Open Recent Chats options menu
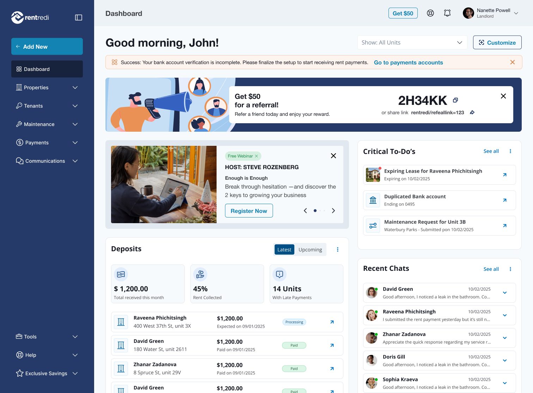Screen dimensions: 533x393 pyautogui.click(x=510, y=269)
